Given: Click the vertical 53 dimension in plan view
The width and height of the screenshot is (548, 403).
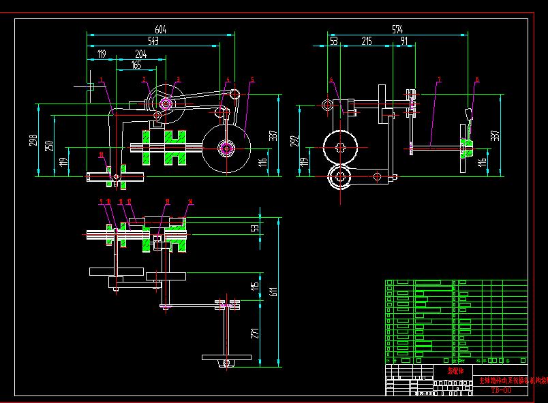Looking at the screenshot, I should coord(255,228).
